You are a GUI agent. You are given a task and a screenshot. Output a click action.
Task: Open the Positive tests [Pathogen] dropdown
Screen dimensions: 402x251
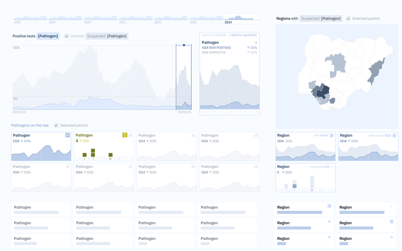(48, 36)
